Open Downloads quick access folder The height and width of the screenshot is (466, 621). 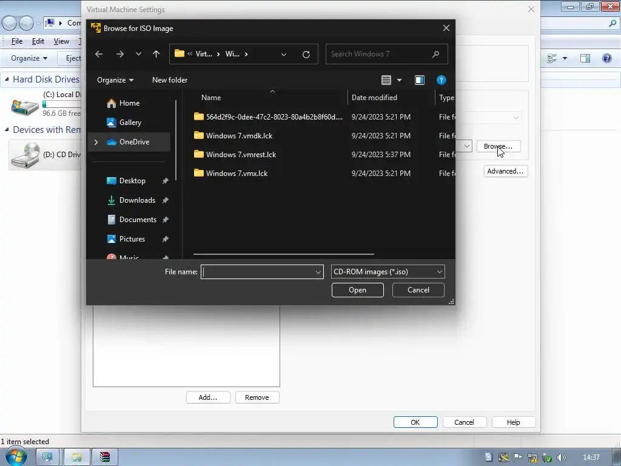pos(137,200)
